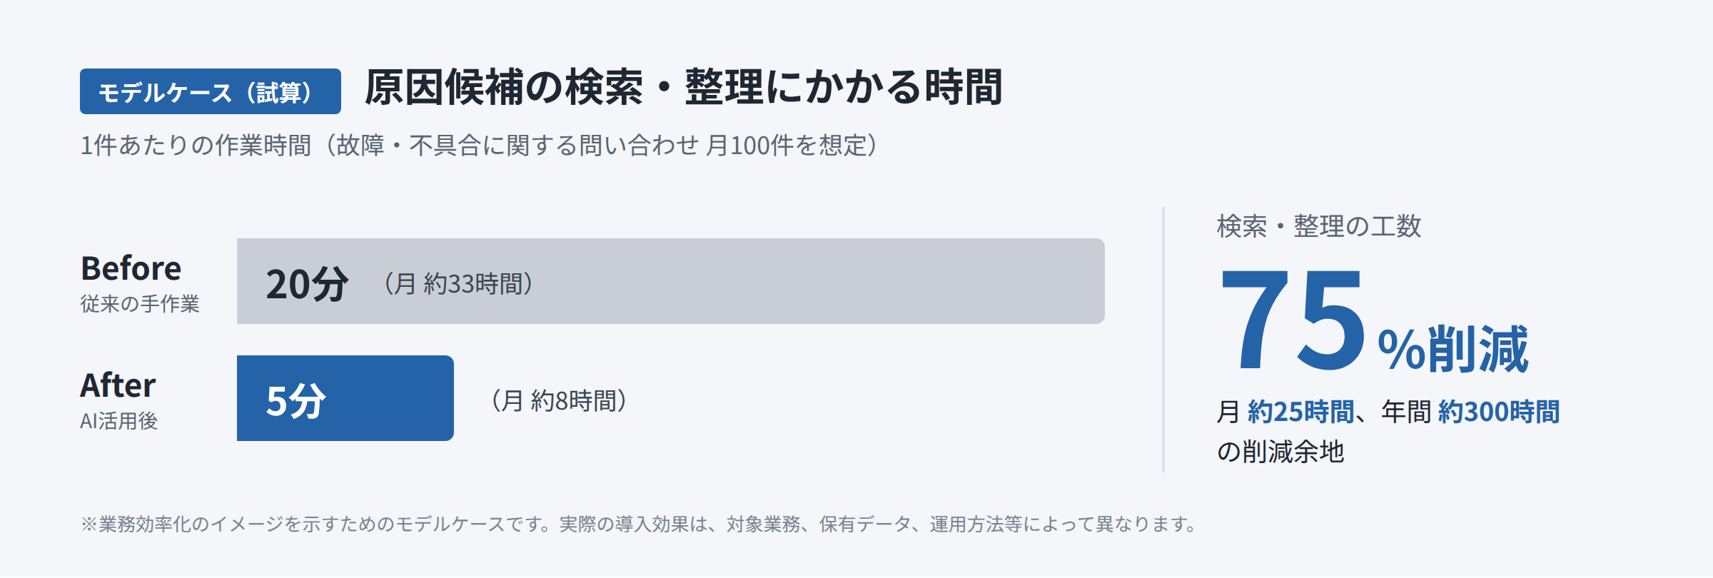Click the 約25時間 highlighted text
This screenshot has width=1713, height=578.
(x=1300, y=412)
